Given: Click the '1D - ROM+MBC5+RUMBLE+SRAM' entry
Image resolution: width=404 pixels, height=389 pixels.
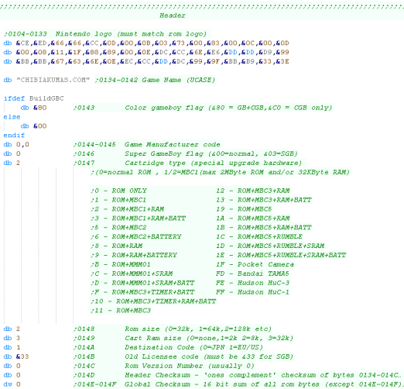Looking at the screenshot, I should click(270, 246).
